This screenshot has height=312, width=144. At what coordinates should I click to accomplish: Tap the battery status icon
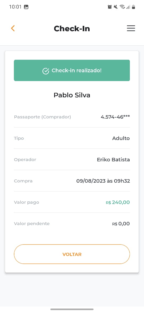tap(133, 7)
